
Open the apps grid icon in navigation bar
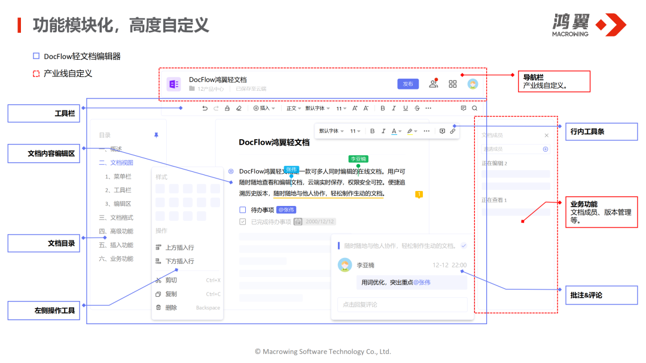coord(453,84)
